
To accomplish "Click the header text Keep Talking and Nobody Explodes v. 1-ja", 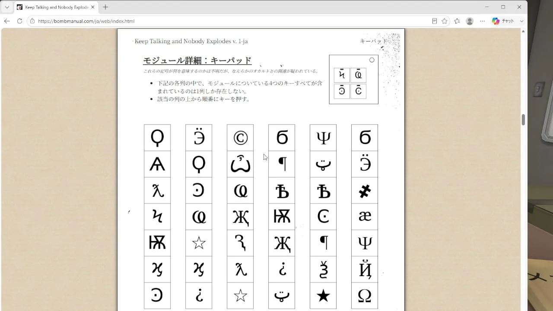I will tap(191, 41).
